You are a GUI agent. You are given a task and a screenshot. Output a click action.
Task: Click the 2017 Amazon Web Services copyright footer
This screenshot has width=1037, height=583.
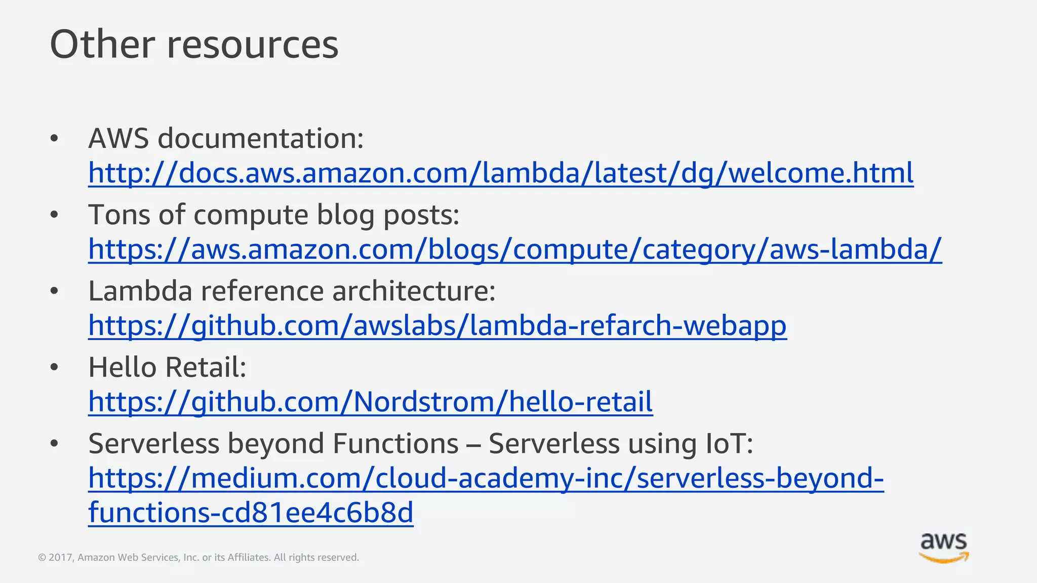pos(198,558)
